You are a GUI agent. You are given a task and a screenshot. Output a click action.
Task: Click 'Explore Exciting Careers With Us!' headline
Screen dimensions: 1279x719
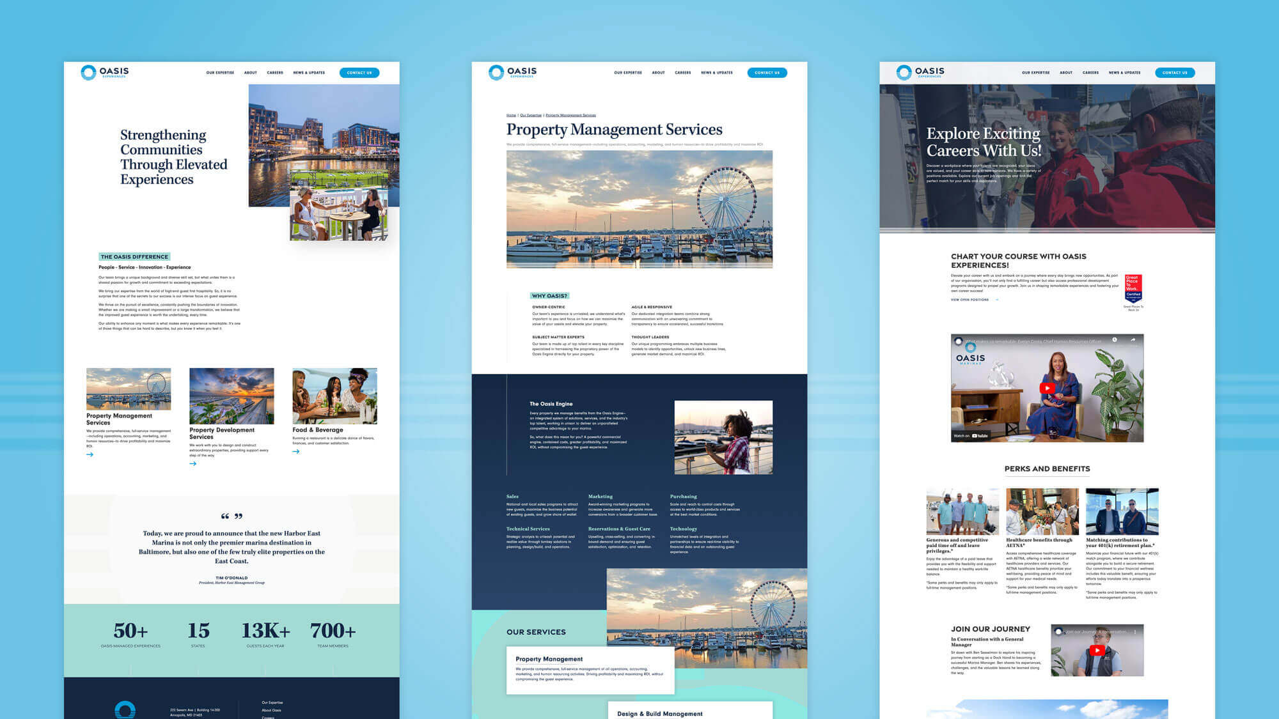point(984,142)
